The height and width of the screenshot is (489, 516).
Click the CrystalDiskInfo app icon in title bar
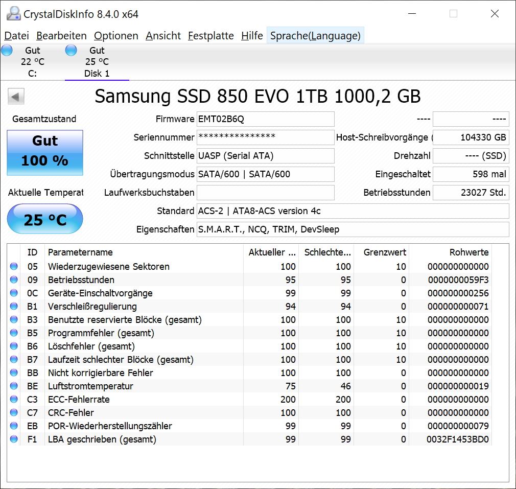click(14, 14)
